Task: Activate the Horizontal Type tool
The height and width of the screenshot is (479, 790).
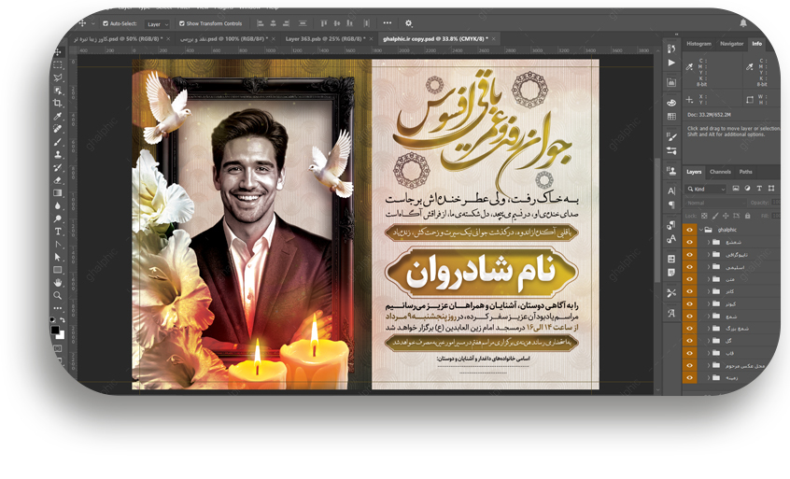Action: (x=58, y=231)
